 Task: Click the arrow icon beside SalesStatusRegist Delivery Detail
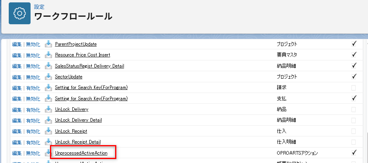tap(48, 66)
